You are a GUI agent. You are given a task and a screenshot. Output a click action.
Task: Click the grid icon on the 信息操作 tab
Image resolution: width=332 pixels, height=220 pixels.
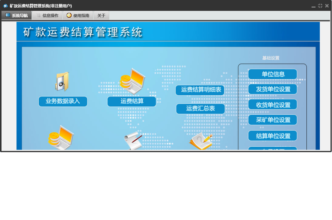[38, 15]
